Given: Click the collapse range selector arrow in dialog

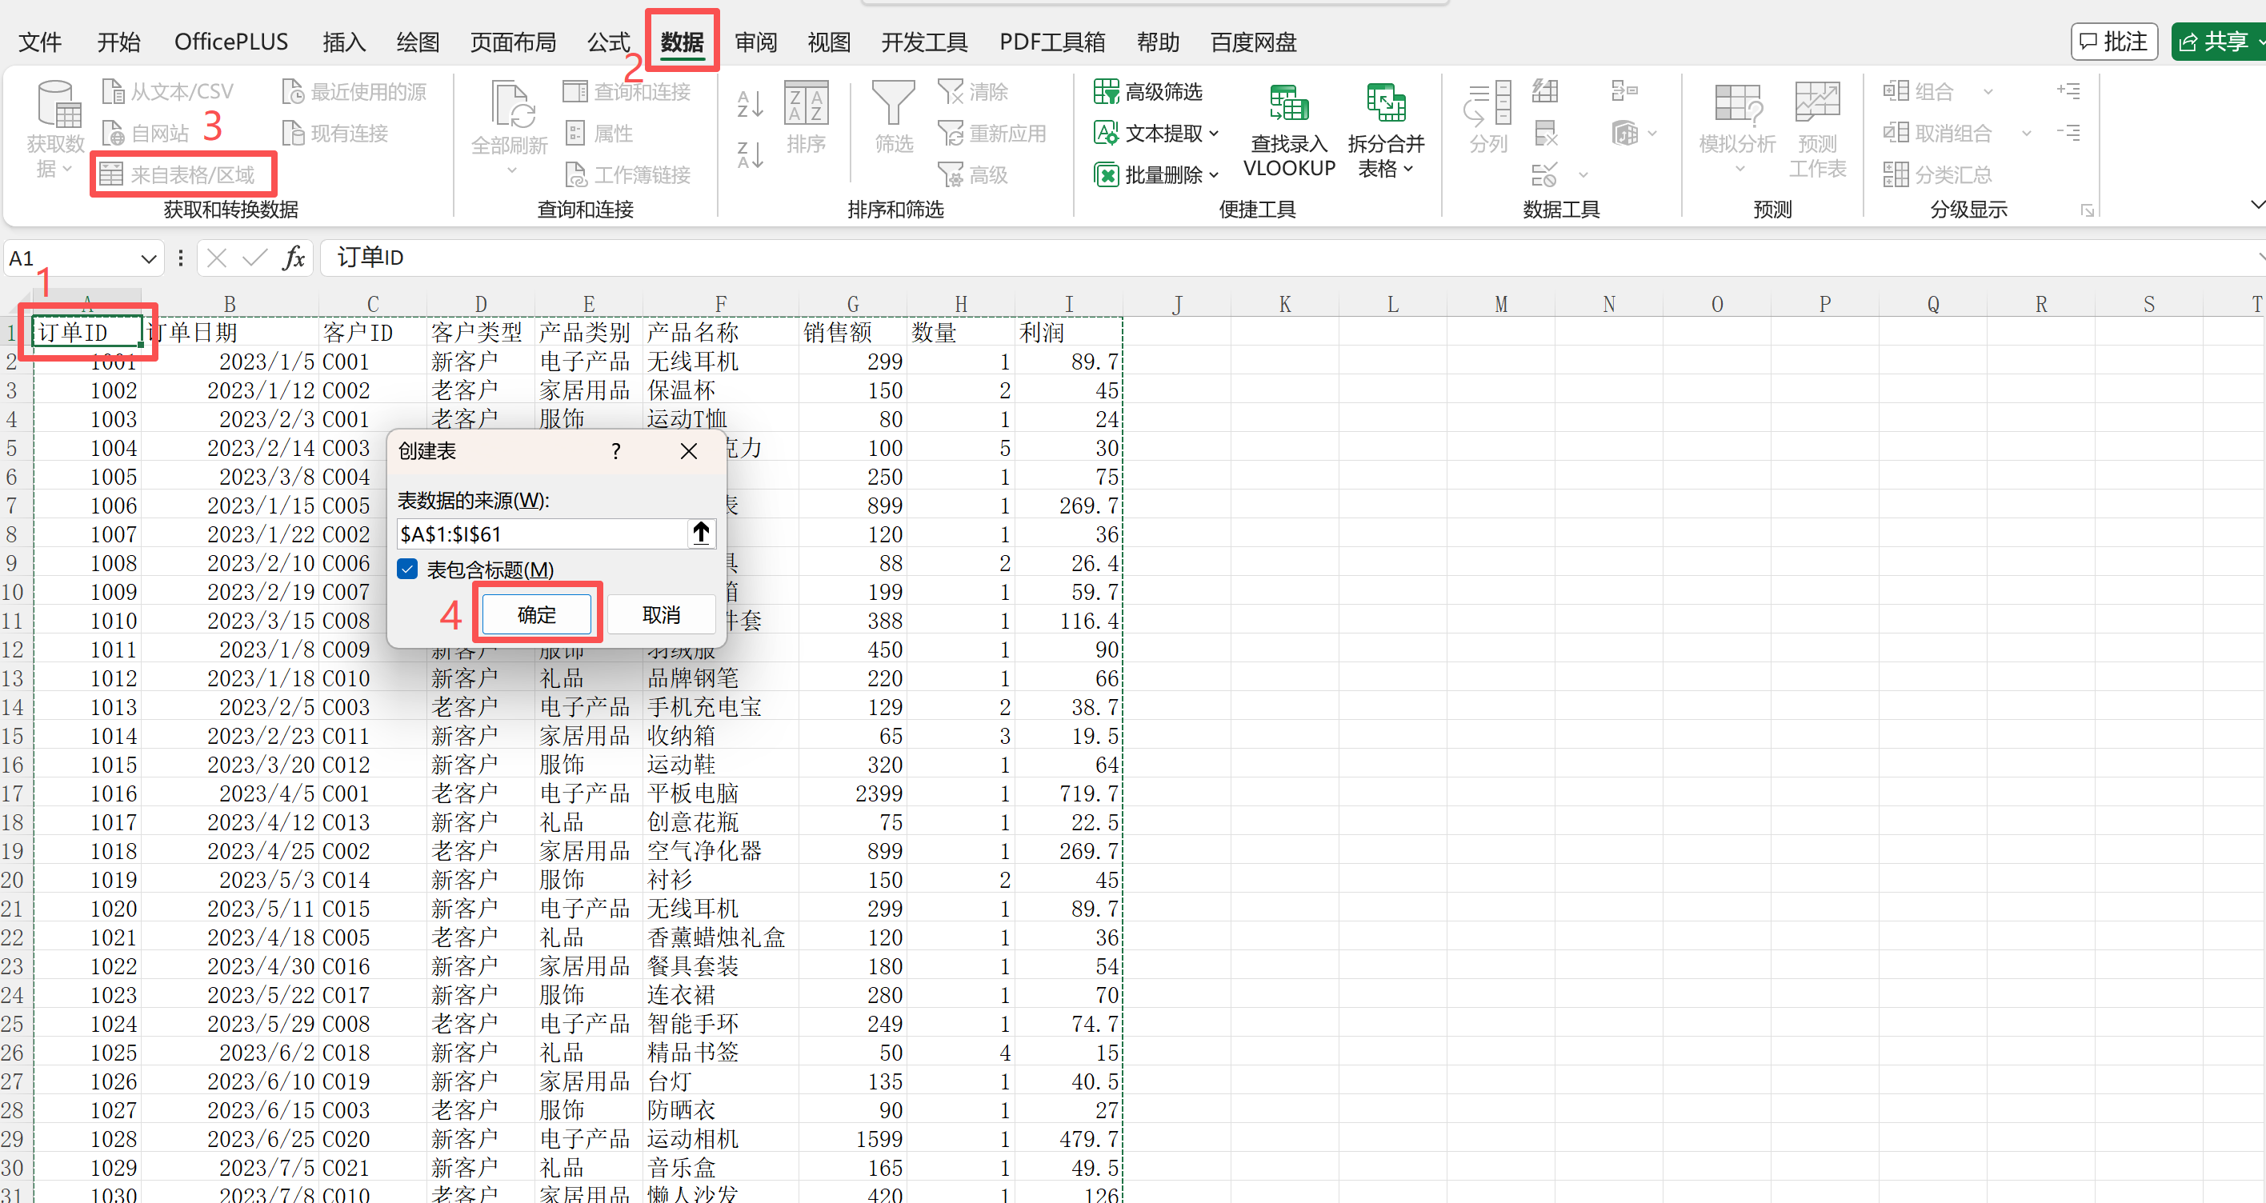Looking at the screenshot, I should click(x=700, y=533).
